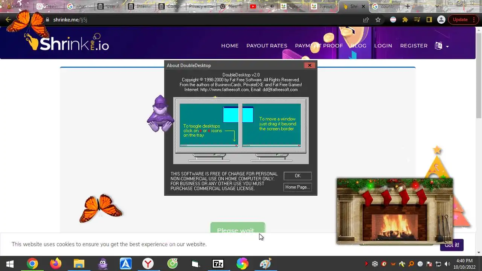This screenshot has height=271, width=482.
Task: Open 7-Zip from the taskbar
Action: point(218,264)
